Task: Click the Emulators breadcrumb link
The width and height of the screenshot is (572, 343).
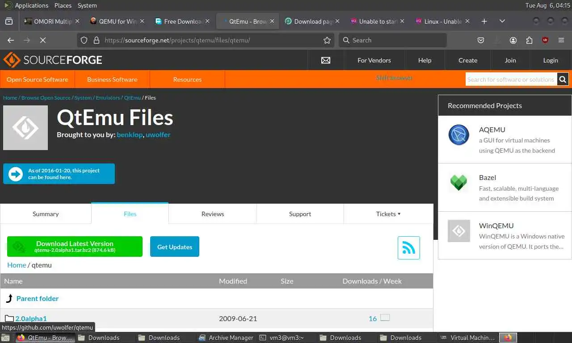Action: click(108, 97)
